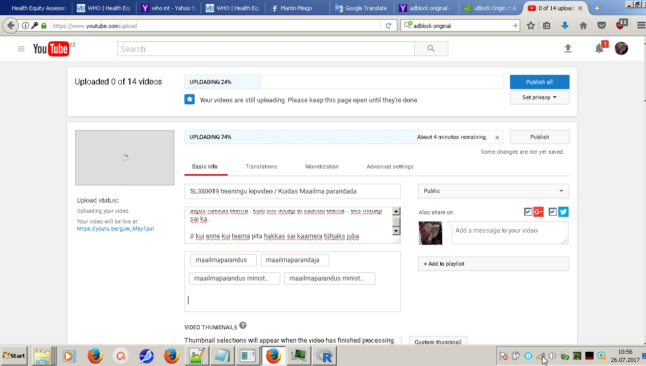The image size is (646, 366).
Task: Submit search with the go arrow in search bar
Action: coord(515,25)
